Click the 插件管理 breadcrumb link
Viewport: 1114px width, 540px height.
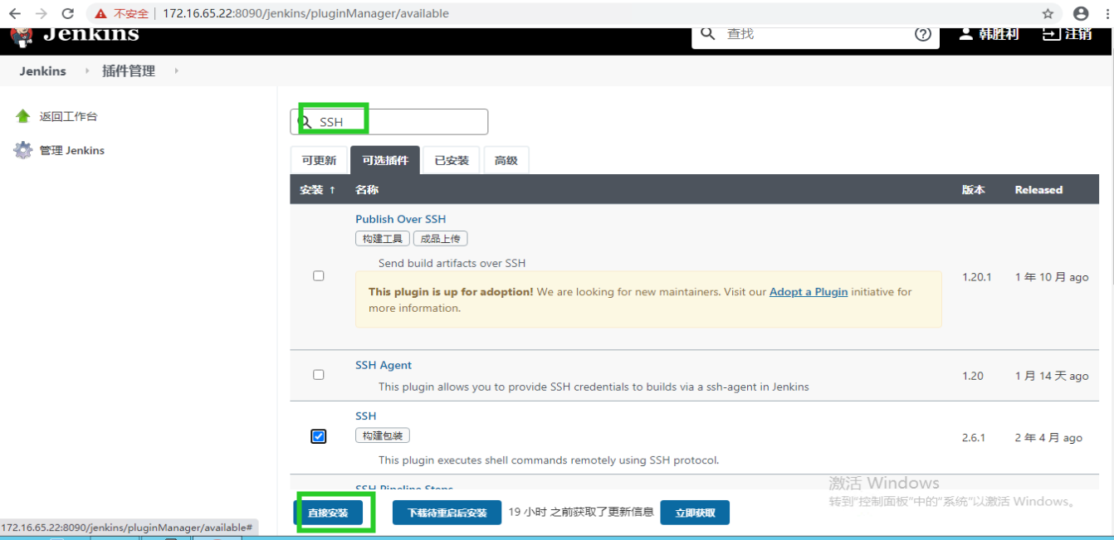[129, 71]
